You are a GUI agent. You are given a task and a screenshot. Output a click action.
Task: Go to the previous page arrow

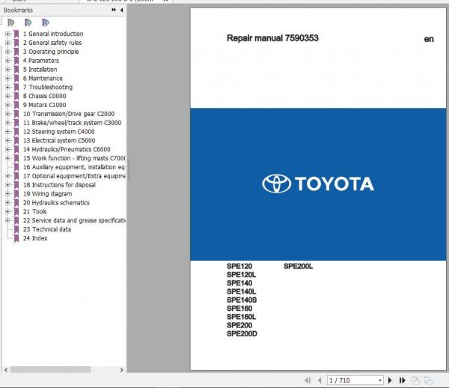(x=320, y=381)
